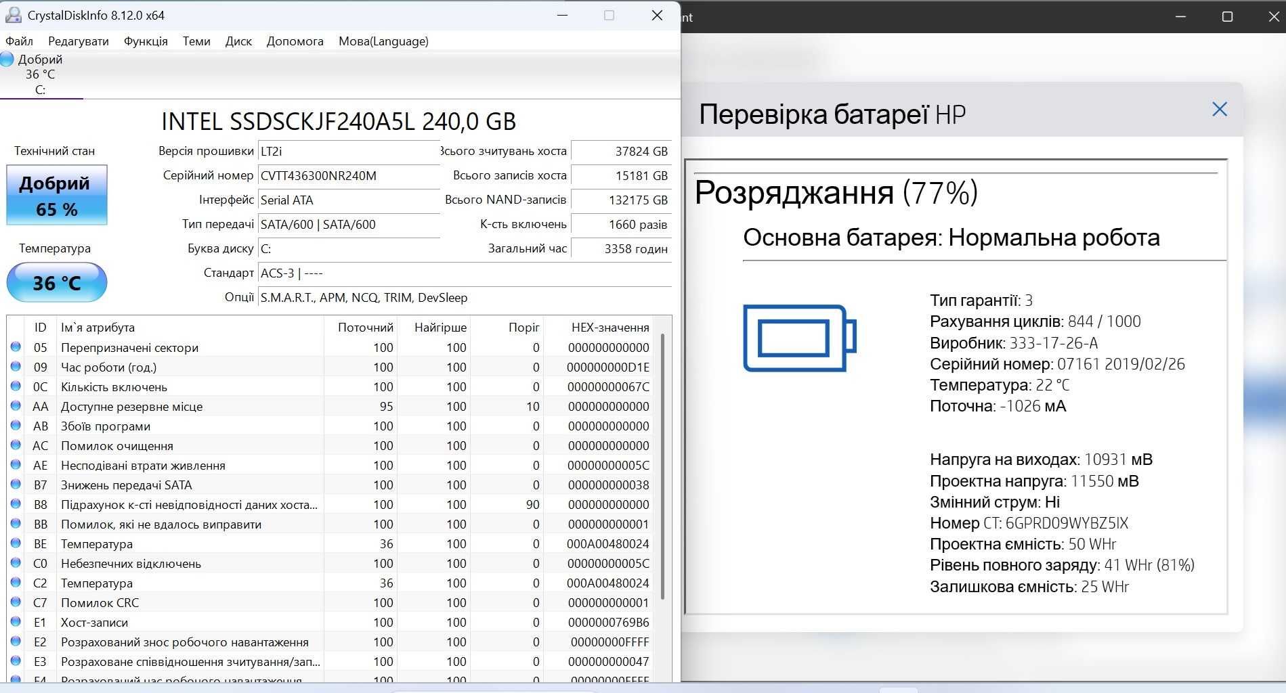Click power on count value 1660 разів
This screenshot has height=693, width=1286.
[621, 225]
